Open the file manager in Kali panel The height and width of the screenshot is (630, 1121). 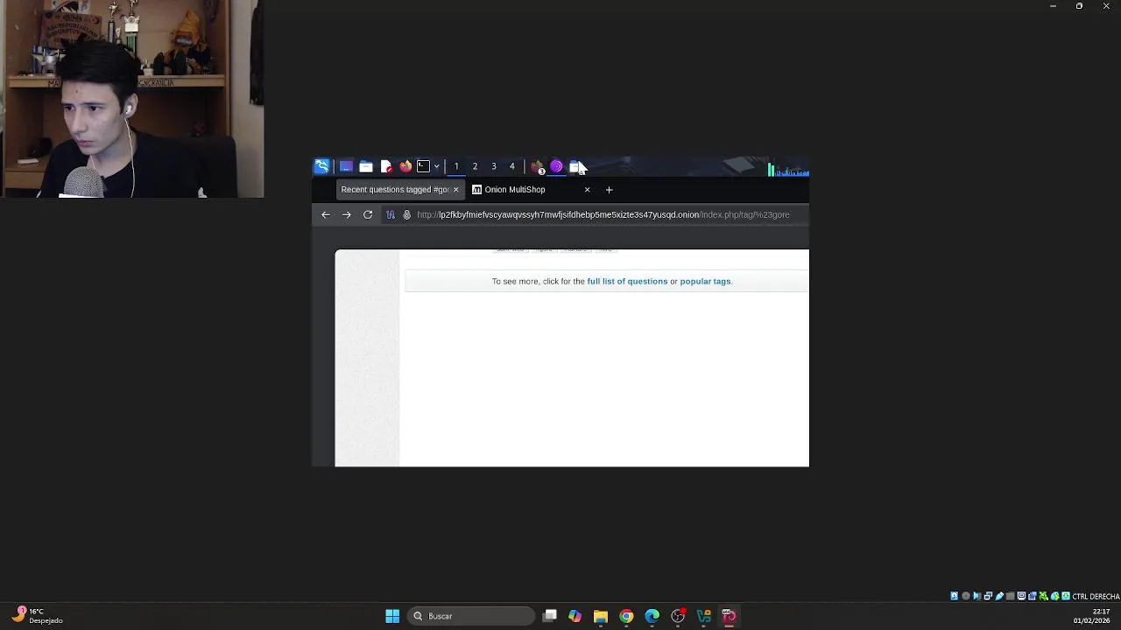point(366,166)
